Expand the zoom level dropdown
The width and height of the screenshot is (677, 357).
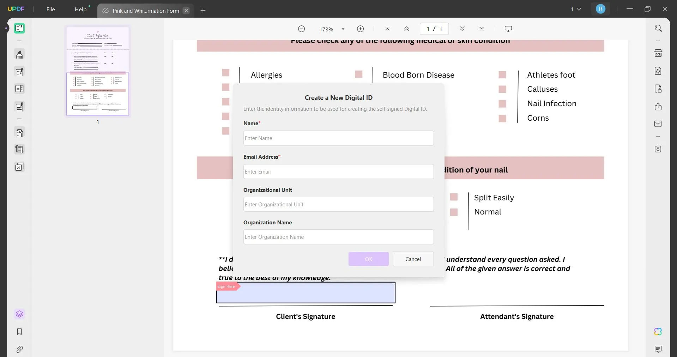[x=343, y=29]
